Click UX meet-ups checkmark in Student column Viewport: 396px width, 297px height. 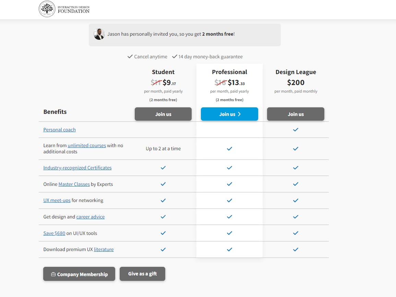pyautogui.click(x=163, y=200)
